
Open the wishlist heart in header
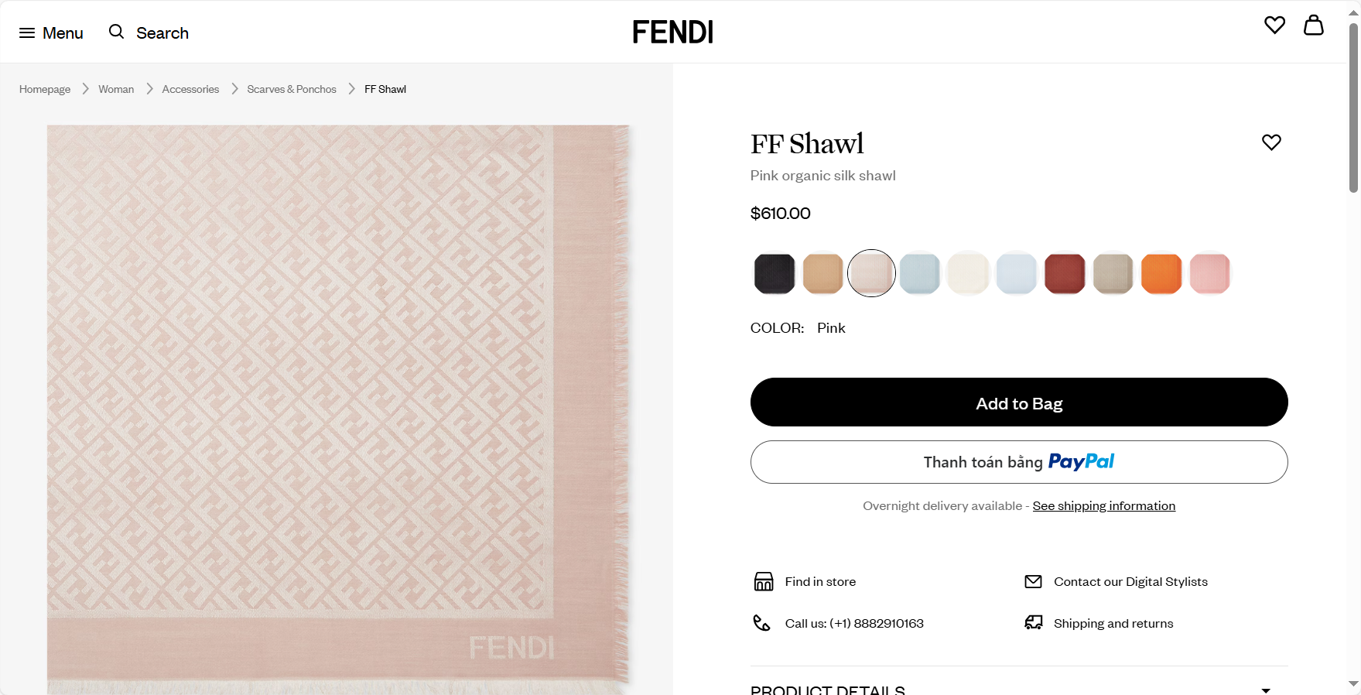[1274, 26]
